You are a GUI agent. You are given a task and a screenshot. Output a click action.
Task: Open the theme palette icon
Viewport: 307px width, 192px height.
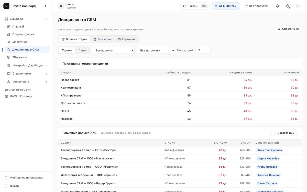[x=288, y=6]
